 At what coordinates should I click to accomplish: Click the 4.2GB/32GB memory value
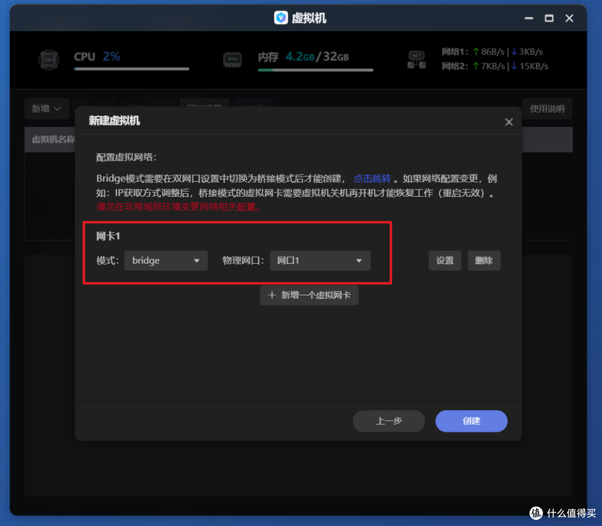tap(317, 57)
